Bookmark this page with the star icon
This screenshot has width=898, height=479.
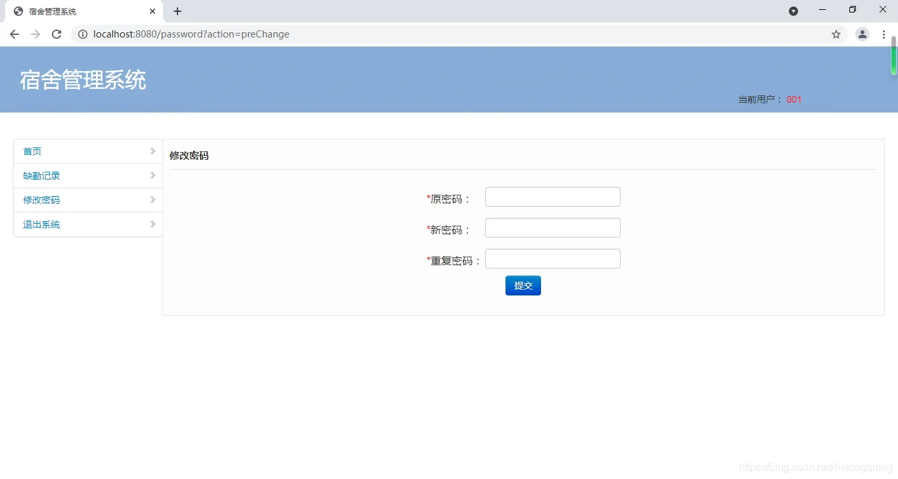[836, 34]
